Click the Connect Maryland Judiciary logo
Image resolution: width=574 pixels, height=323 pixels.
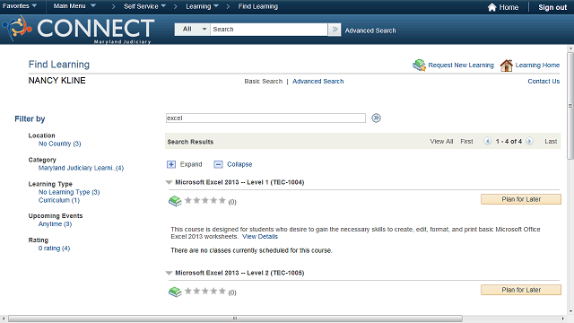pos(78,30)
